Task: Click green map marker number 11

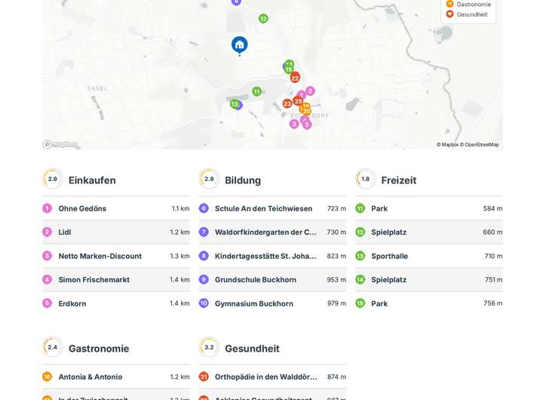Action: (256, 91)
